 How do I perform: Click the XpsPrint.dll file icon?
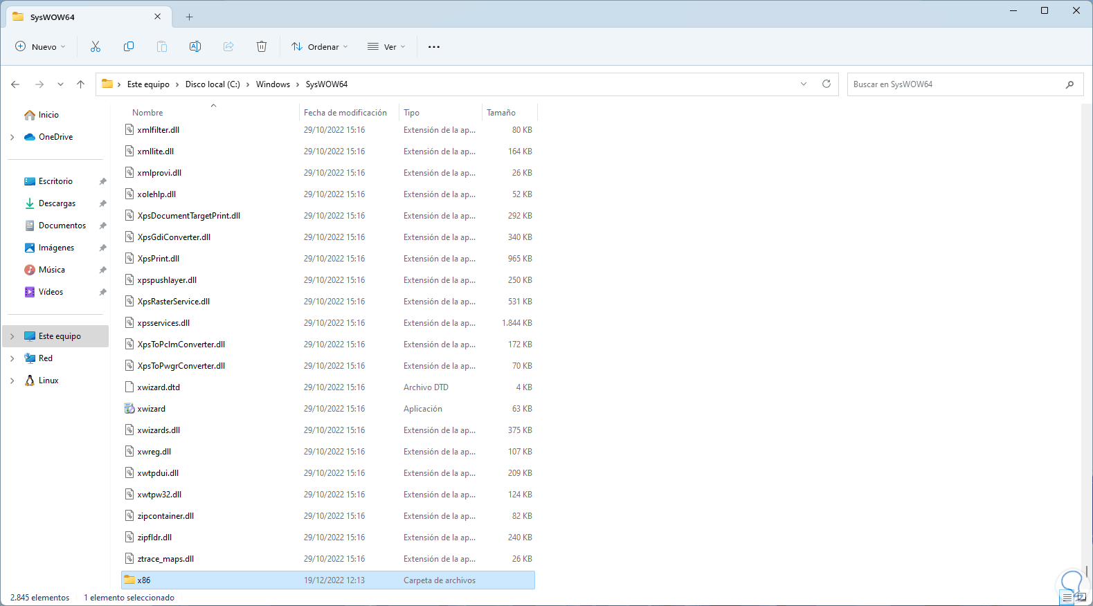(129, 258)
